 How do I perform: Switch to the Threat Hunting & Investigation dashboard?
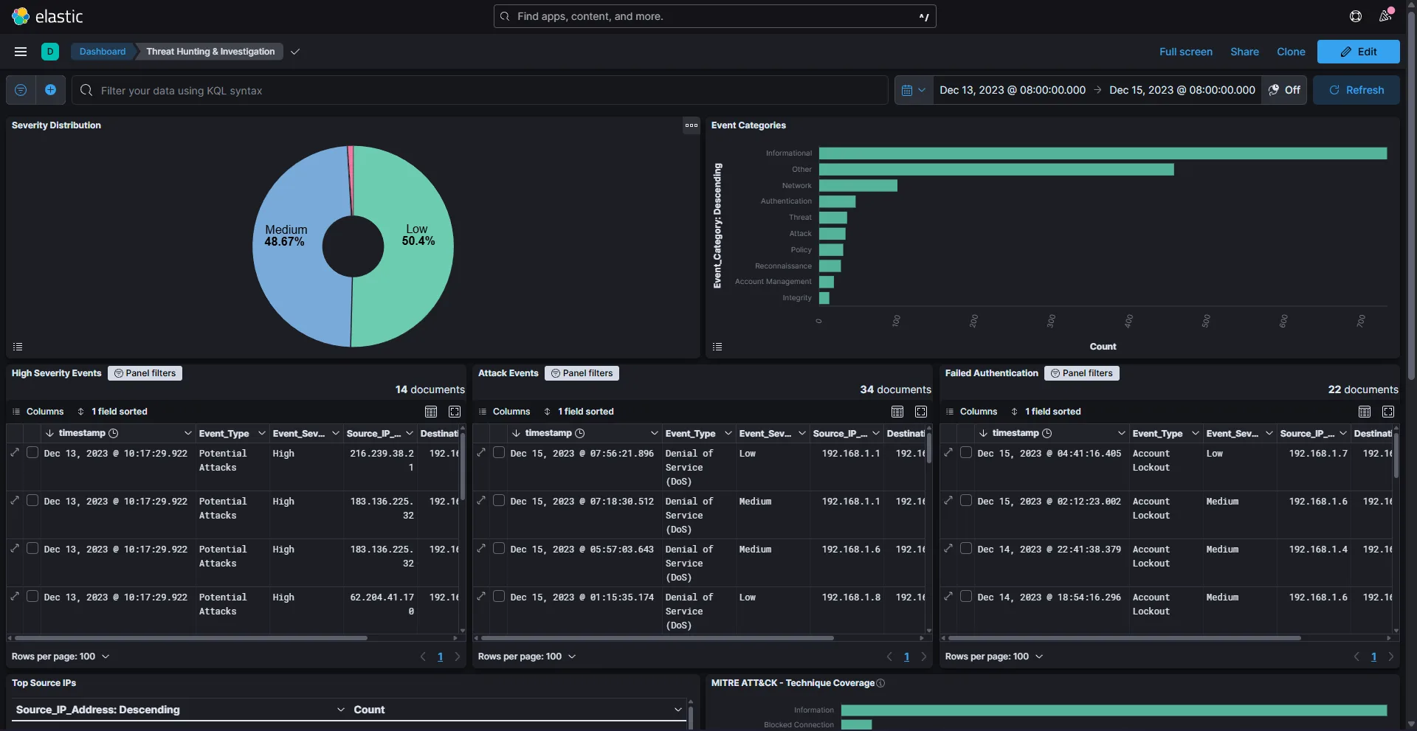(210, 52)
